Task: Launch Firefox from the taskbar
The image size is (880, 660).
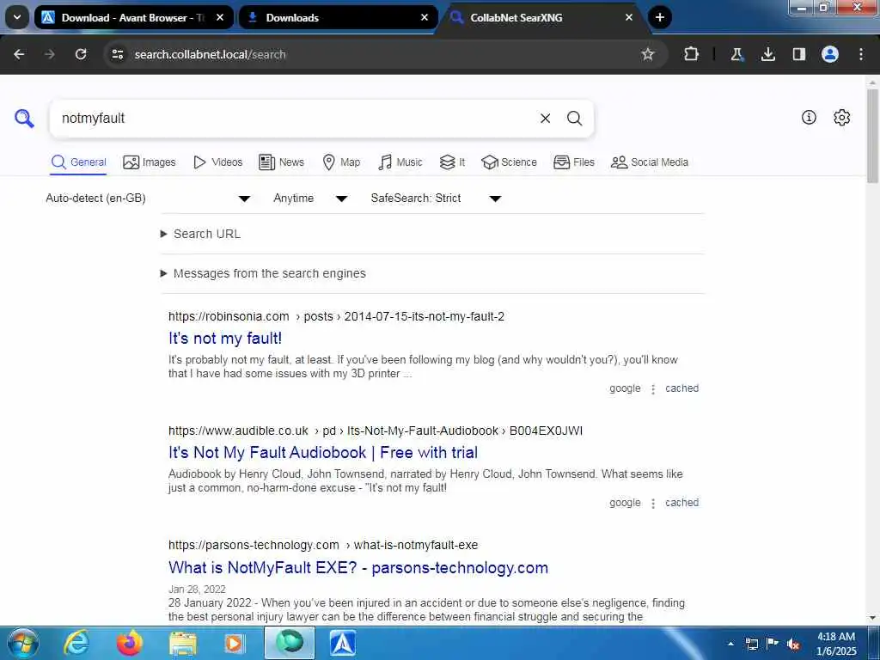Action: click(130, 643)
